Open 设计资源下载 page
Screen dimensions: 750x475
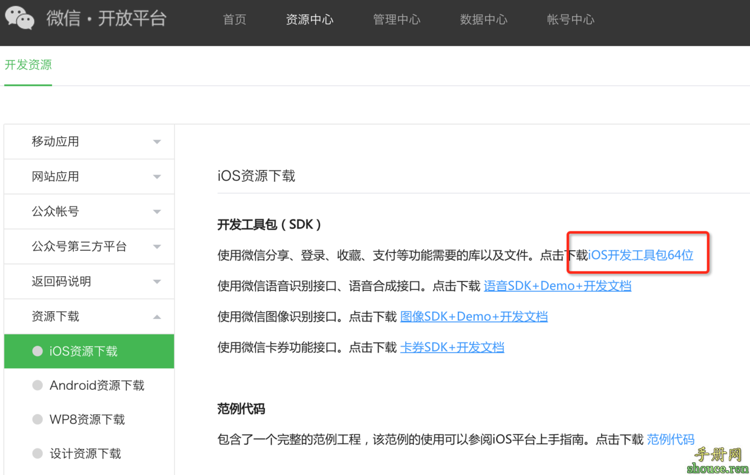(x=86, y=454)
